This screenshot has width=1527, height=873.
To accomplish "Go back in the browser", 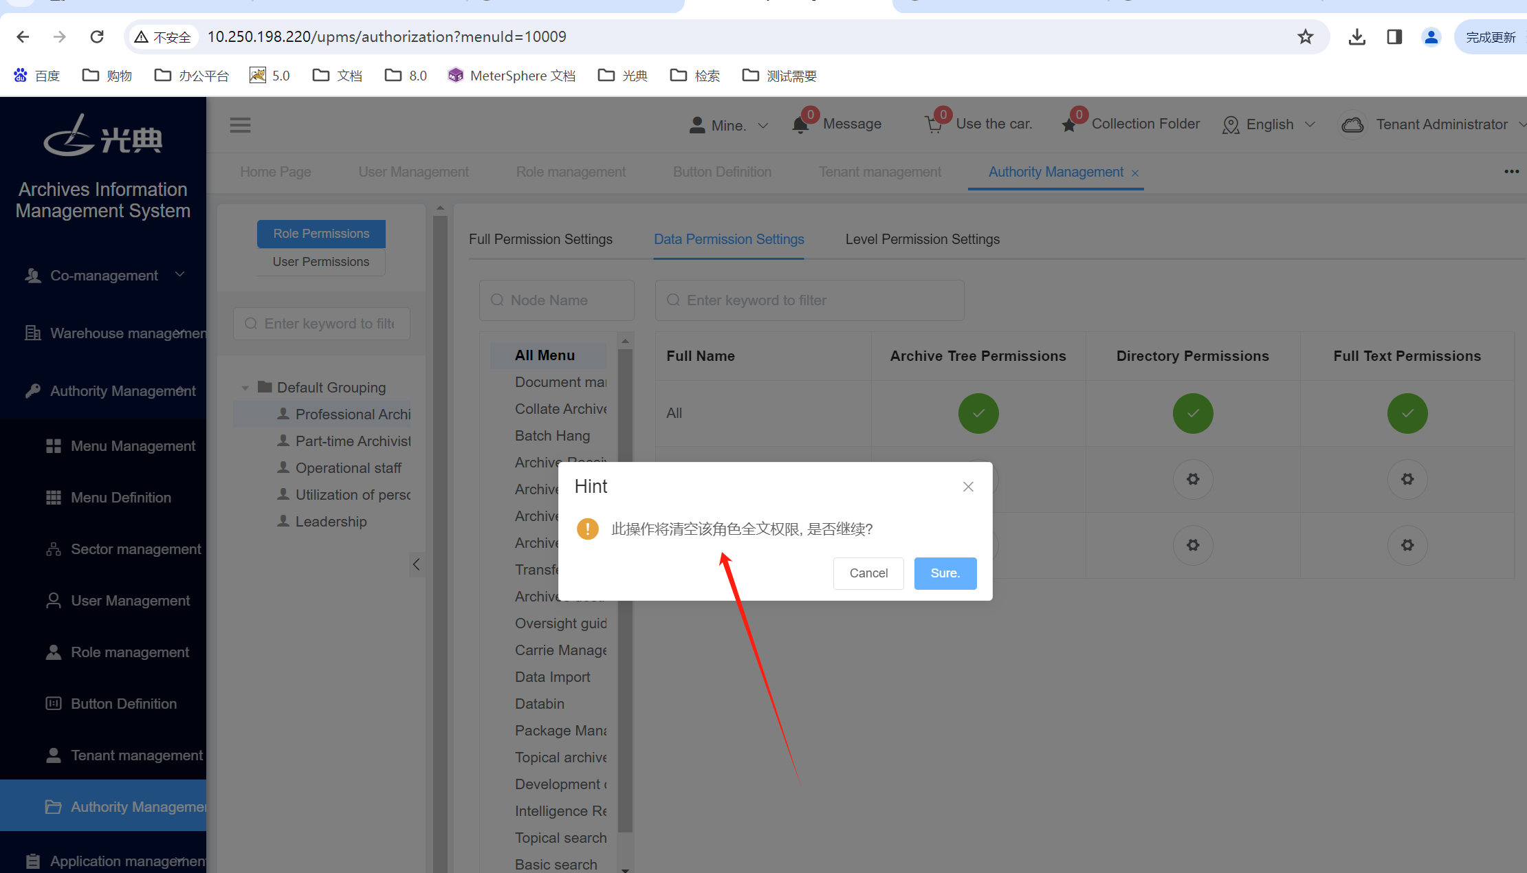I will [23, 36].
